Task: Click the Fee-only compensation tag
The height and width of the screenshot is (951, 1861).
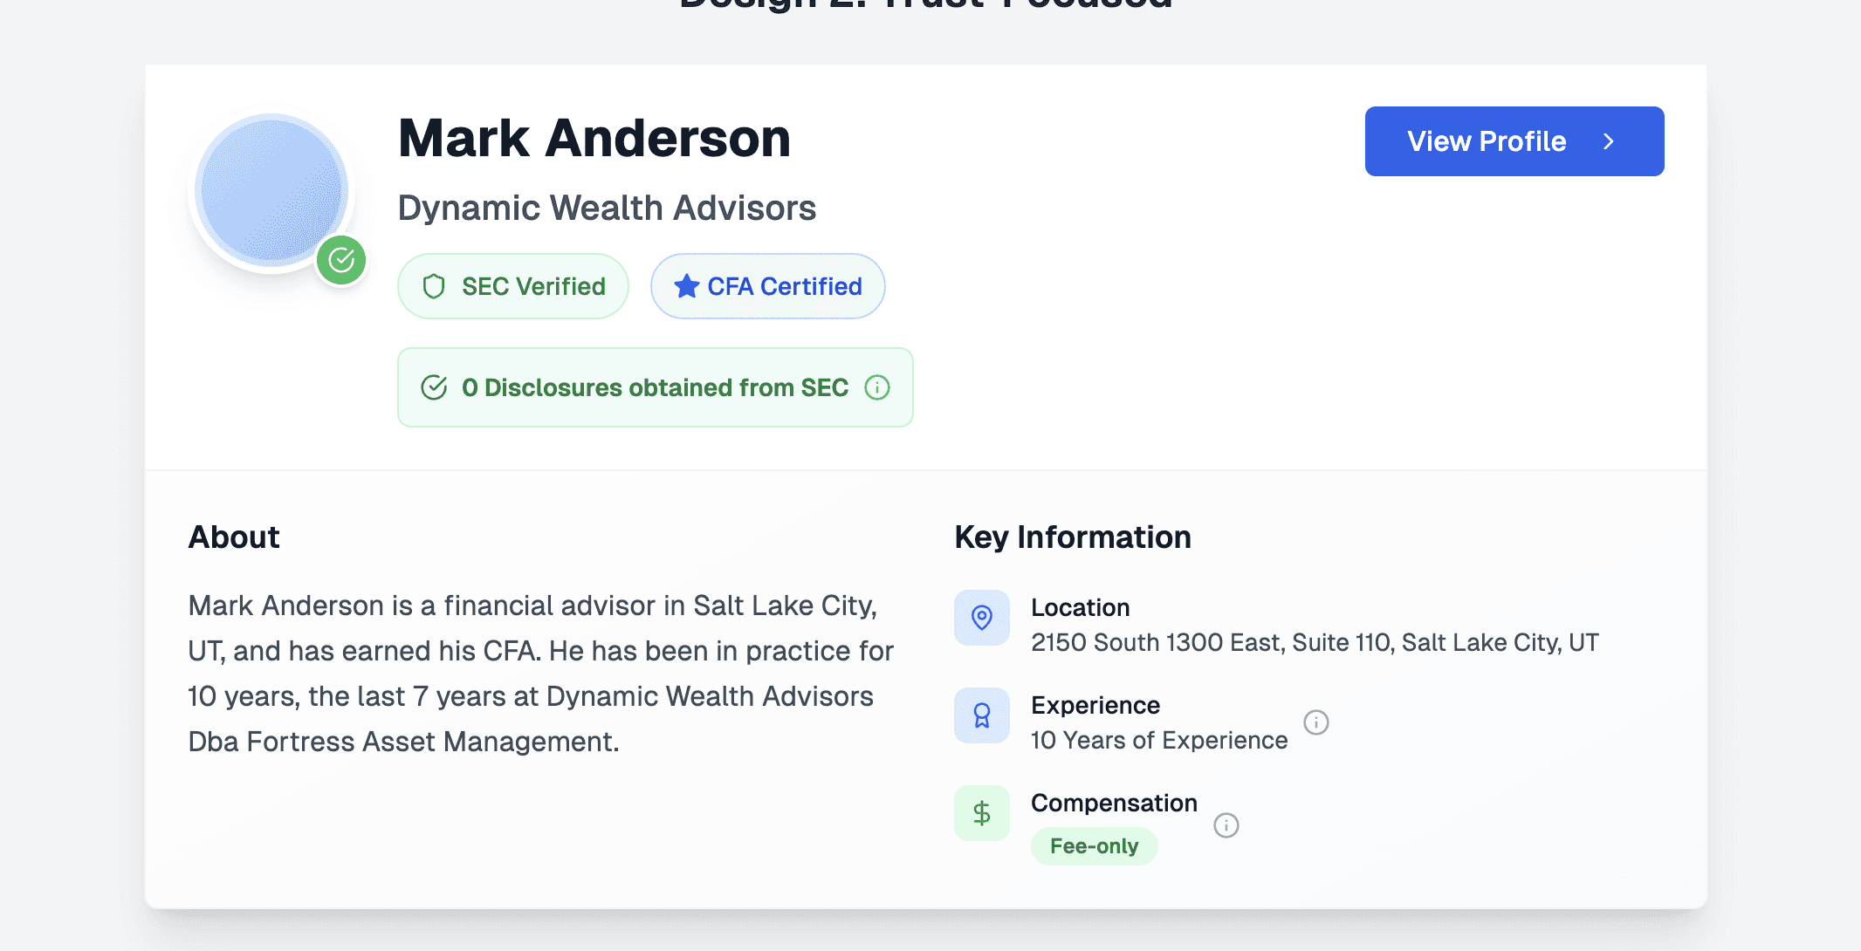Action: click(x=1094, y=846)
